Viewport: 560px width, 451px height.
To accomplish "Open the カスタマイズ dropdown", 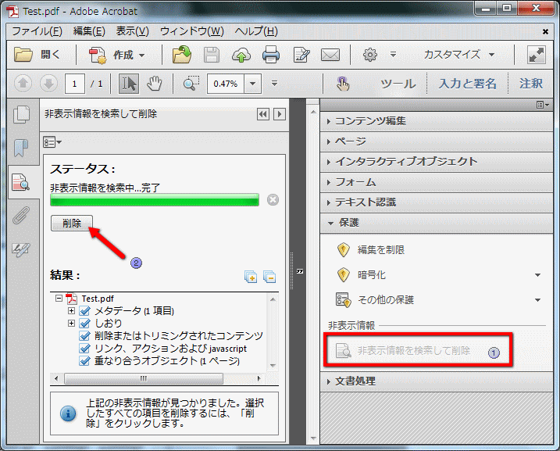I will 458,55.
